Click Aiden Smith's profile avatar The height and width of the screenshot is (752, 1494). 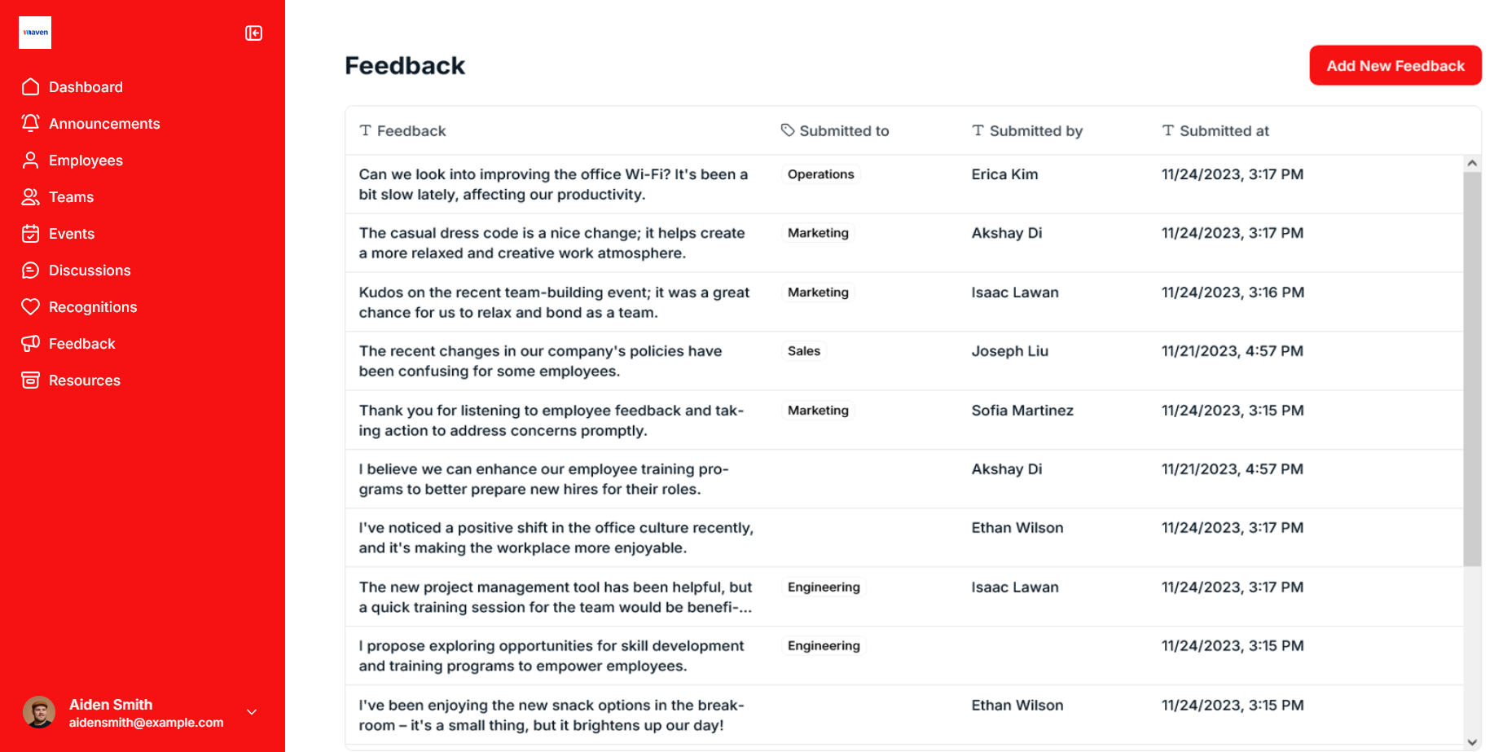(39, 712)
